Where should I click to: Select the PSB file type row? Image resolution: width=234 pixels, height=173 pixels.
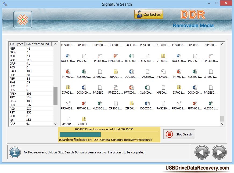coord(31,105)
